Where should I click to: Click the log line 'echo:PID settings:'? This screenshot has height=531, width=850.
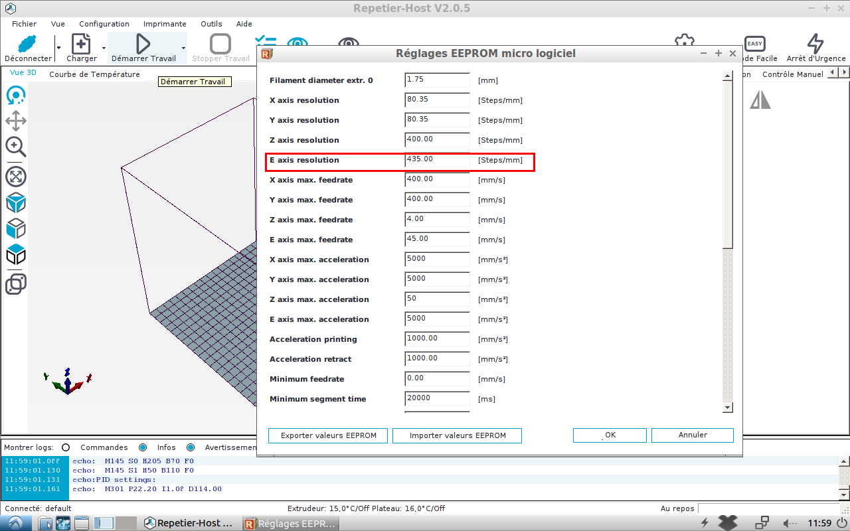tap(114, 479)
